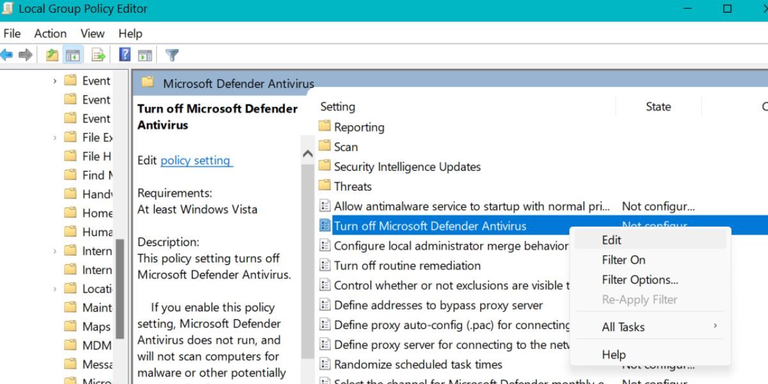Click the Back navigation arrow on the toolbar

click(x=6, y=54)
